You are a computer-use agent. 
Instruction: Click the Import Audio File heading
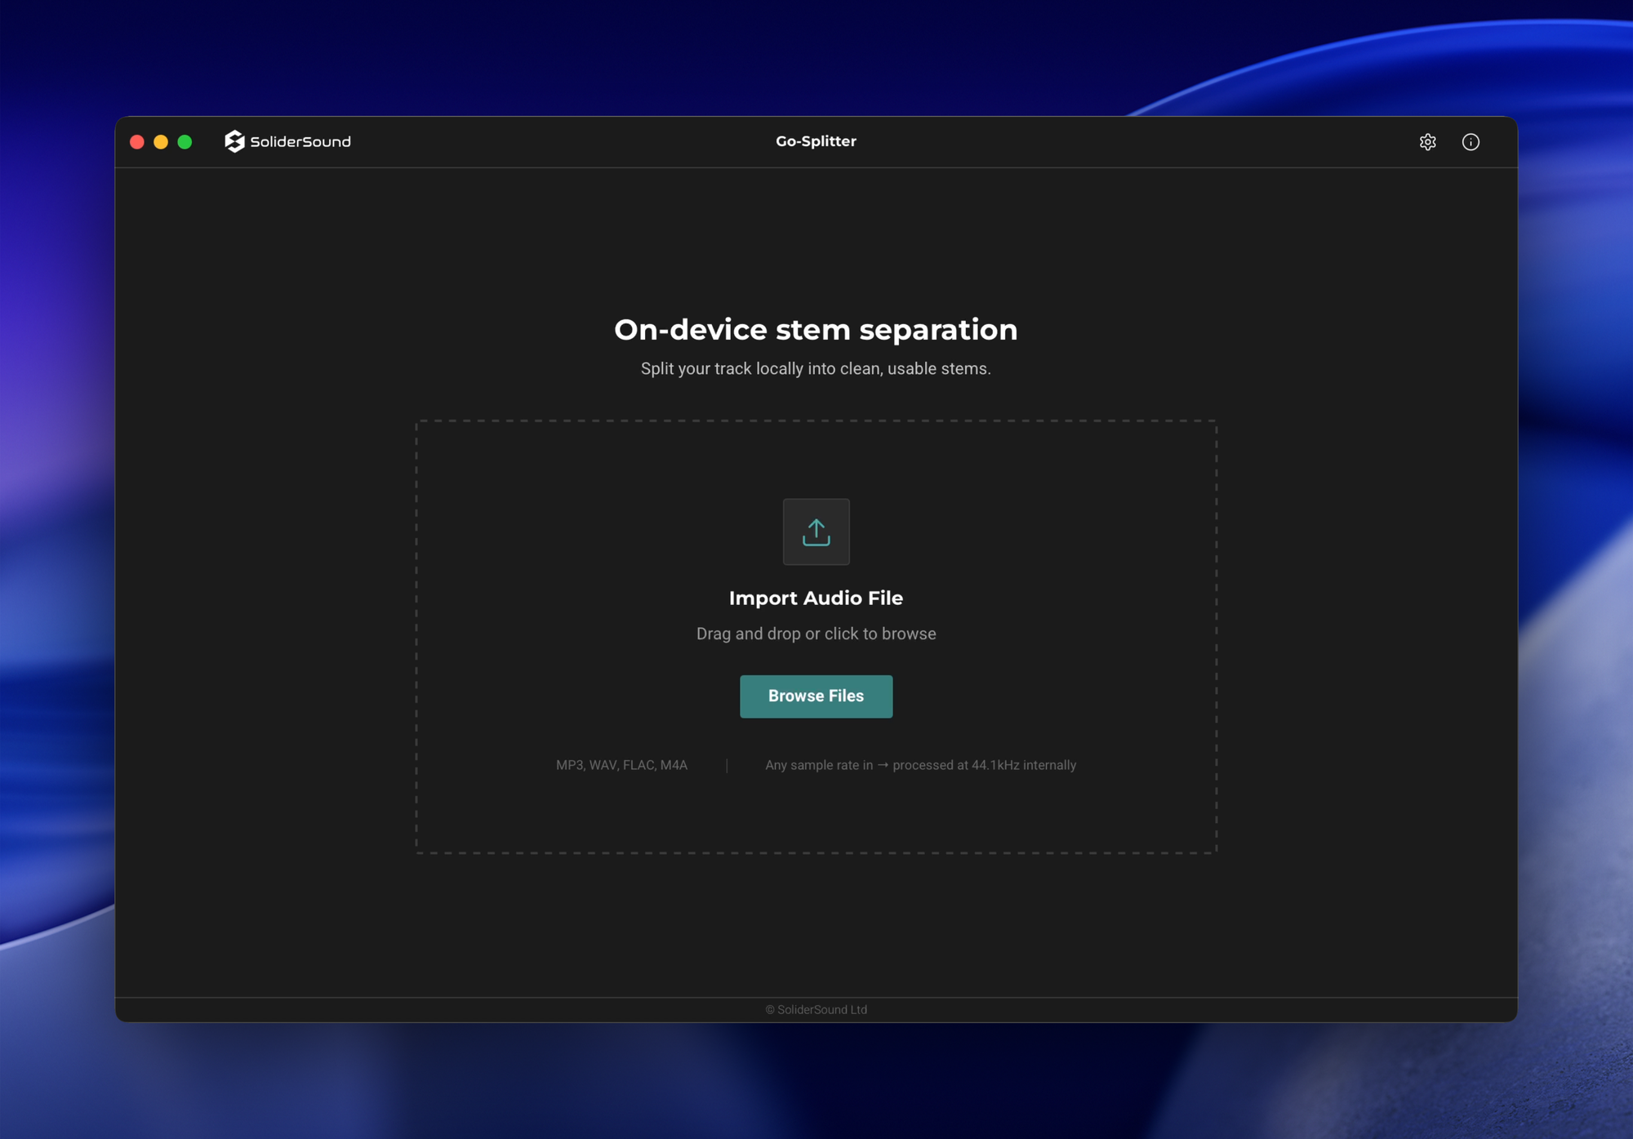[x=816, y=598]
